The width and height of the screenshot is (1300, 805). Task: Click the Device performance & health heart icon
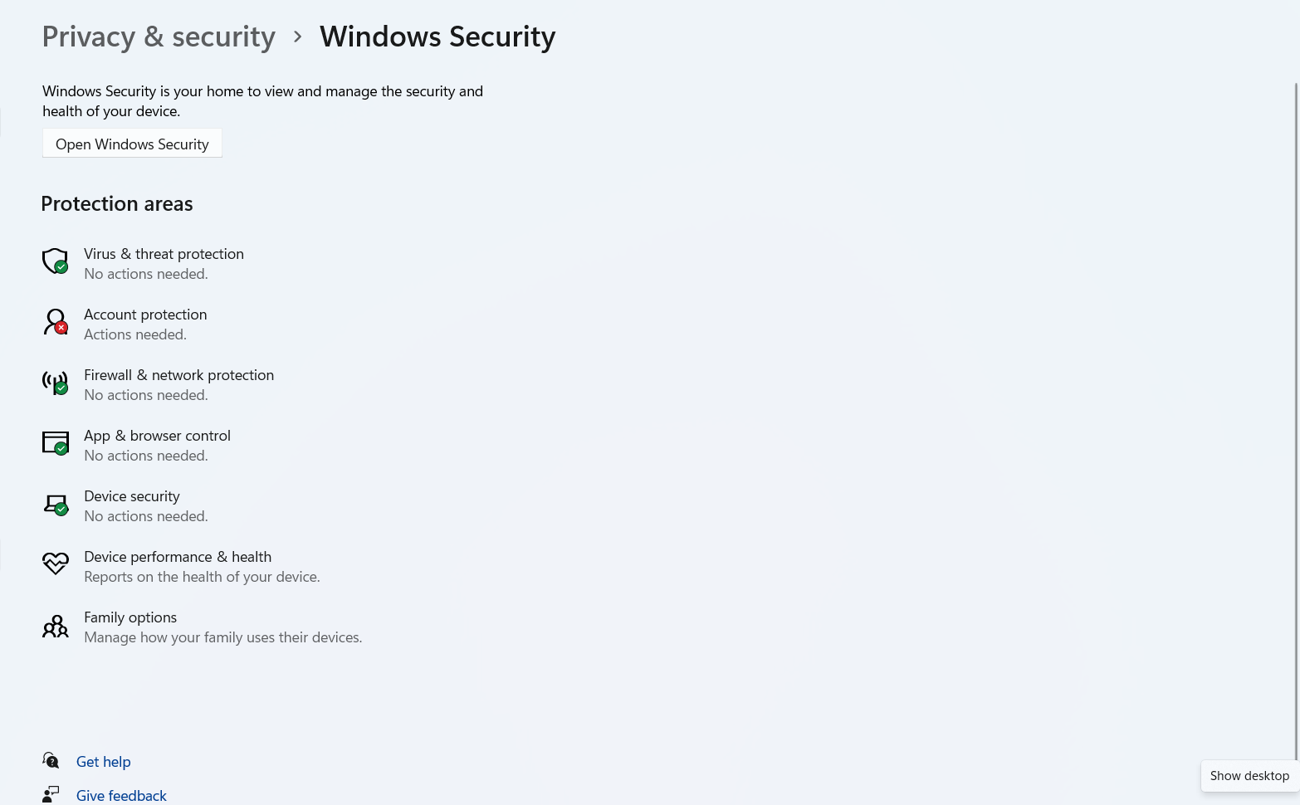tap(55, 563)
